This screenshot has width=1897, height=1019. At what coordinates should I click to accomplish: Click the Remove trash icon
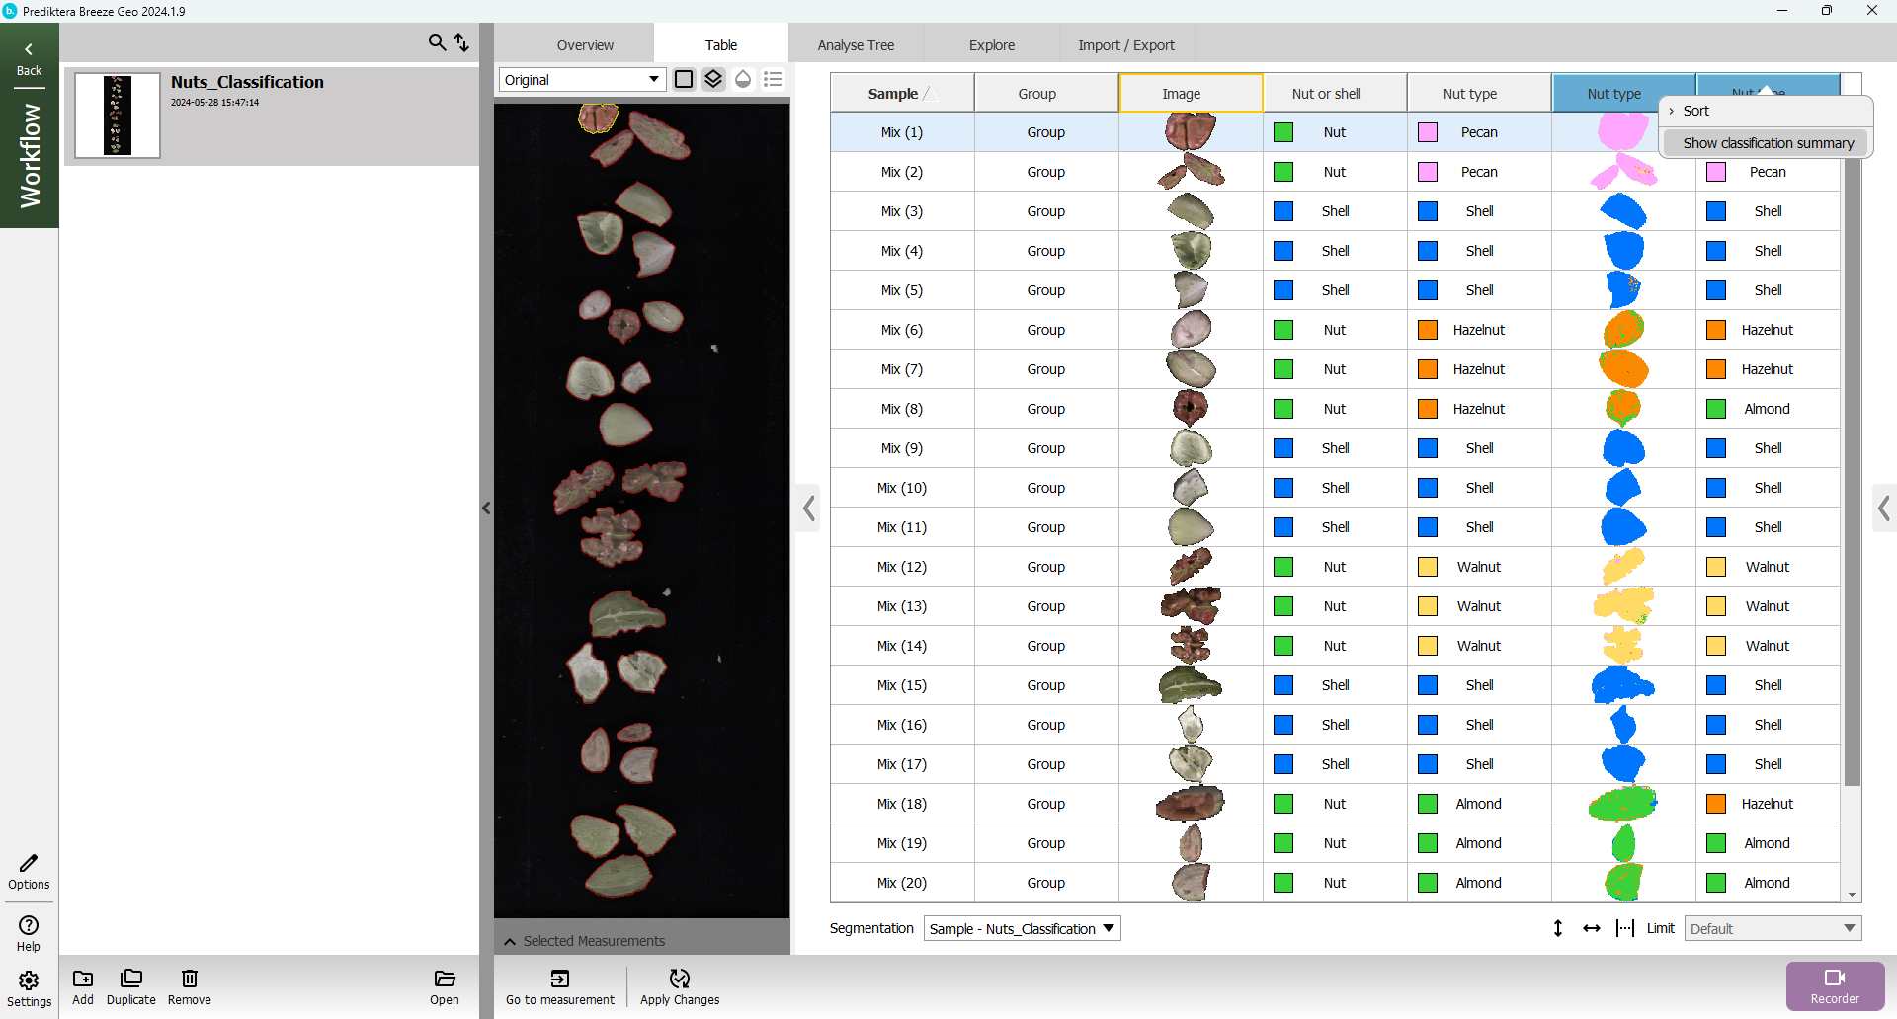189,979
